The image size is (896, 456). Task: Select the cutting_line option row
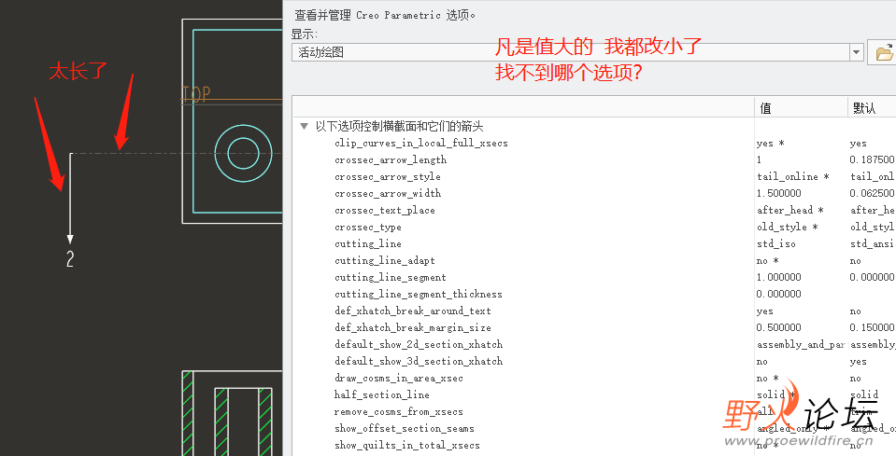point(368,244)
